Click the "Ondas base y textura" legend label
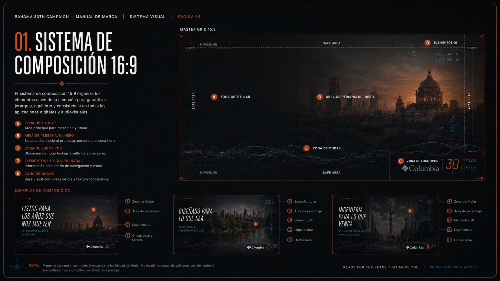Screen dimensions: 500x281 (142, 238)
